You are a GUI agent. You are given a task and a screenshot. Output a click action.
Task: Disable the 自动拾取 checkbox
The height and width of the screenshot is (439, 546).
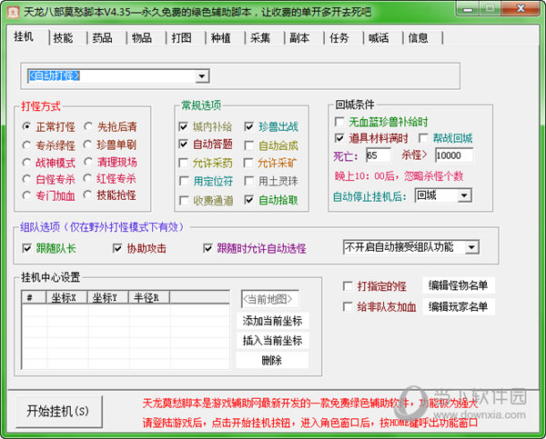pos(249,201)
